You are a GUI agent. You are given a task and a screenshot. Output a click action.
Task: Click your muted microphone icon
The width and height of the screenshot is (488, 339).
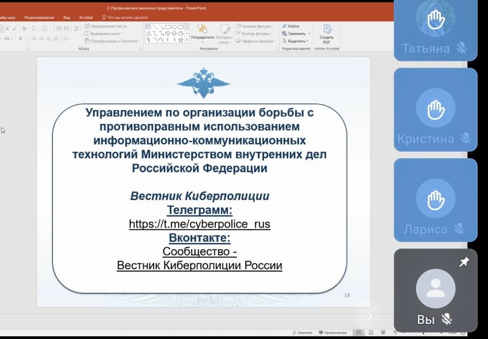(x=447, y=319)
